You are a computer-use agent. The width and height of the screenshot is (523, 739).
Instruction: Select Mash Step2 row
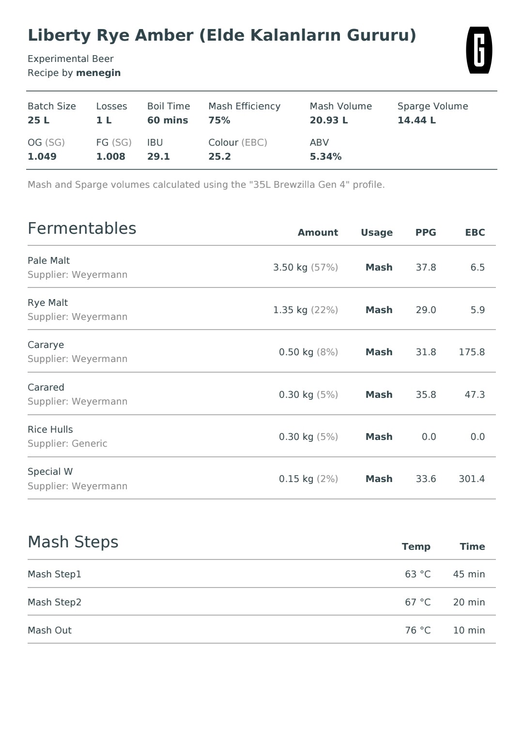261,602
